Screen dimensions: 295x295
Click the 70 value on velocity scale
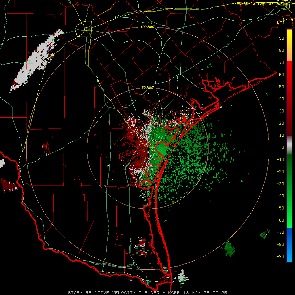click(x=282, y=63)
